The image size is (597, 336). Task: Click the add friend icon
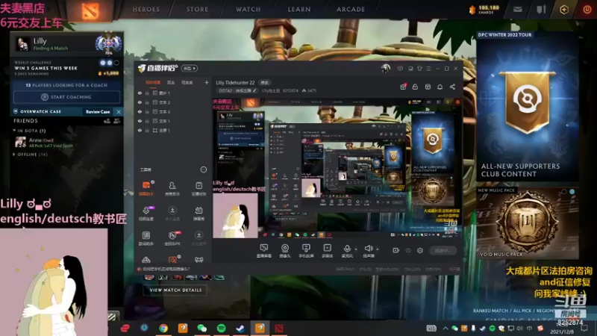[107, 121]
